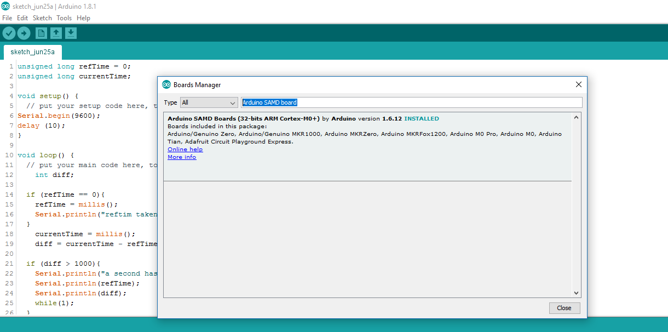Click code line "unsigned long currentTime;"
Screen dimensions: 668x332
pos(74,76)
